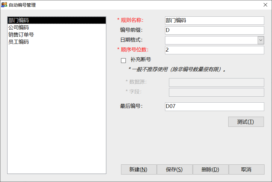Image resolution: width=272 pixels, height=182 pixels.
Task: Click the 新建(N) button
Action: tap(139, 169)
